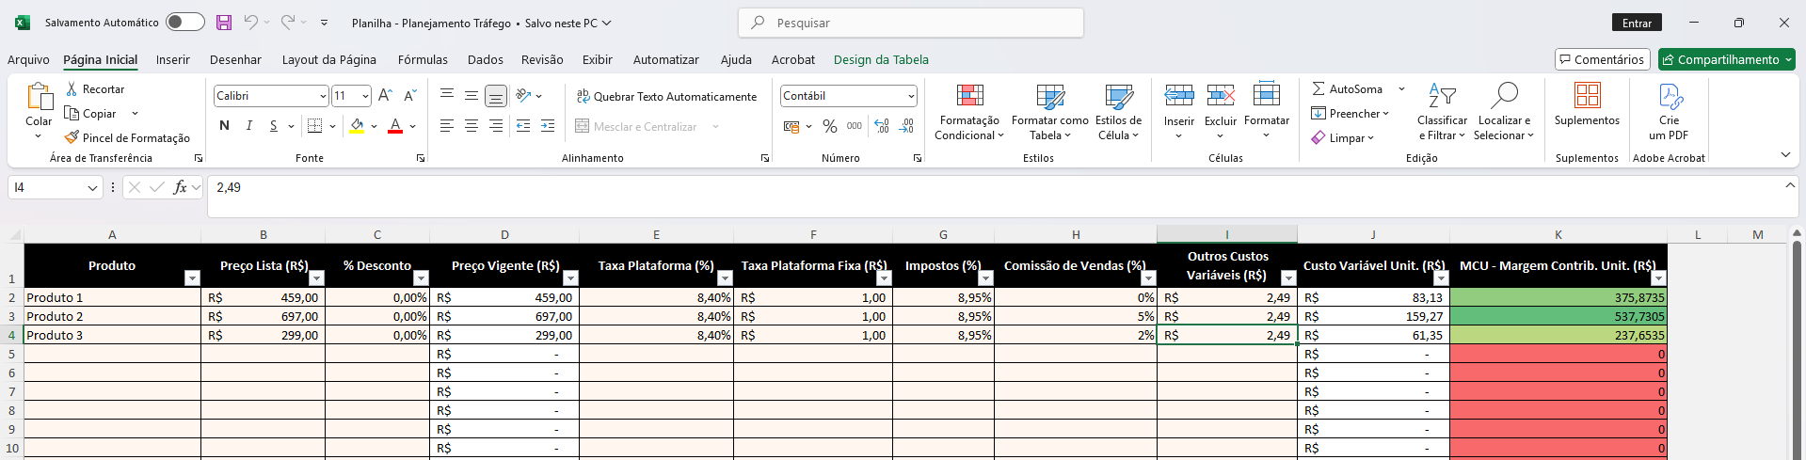
Task: Click the Compartilhamento button
Action: pos(1726,59)
